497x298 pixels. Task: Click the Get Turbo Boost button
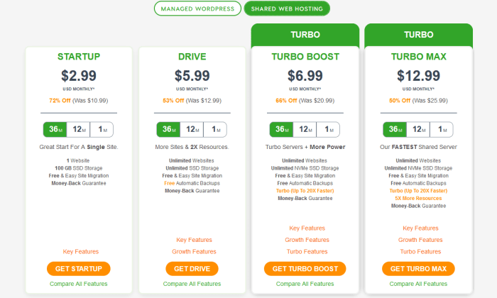[x=305, y=268]
